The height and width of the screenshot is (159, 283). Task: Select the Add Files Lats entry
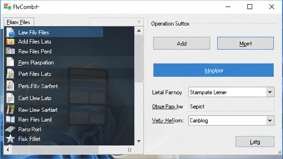[x=69, y=42]
